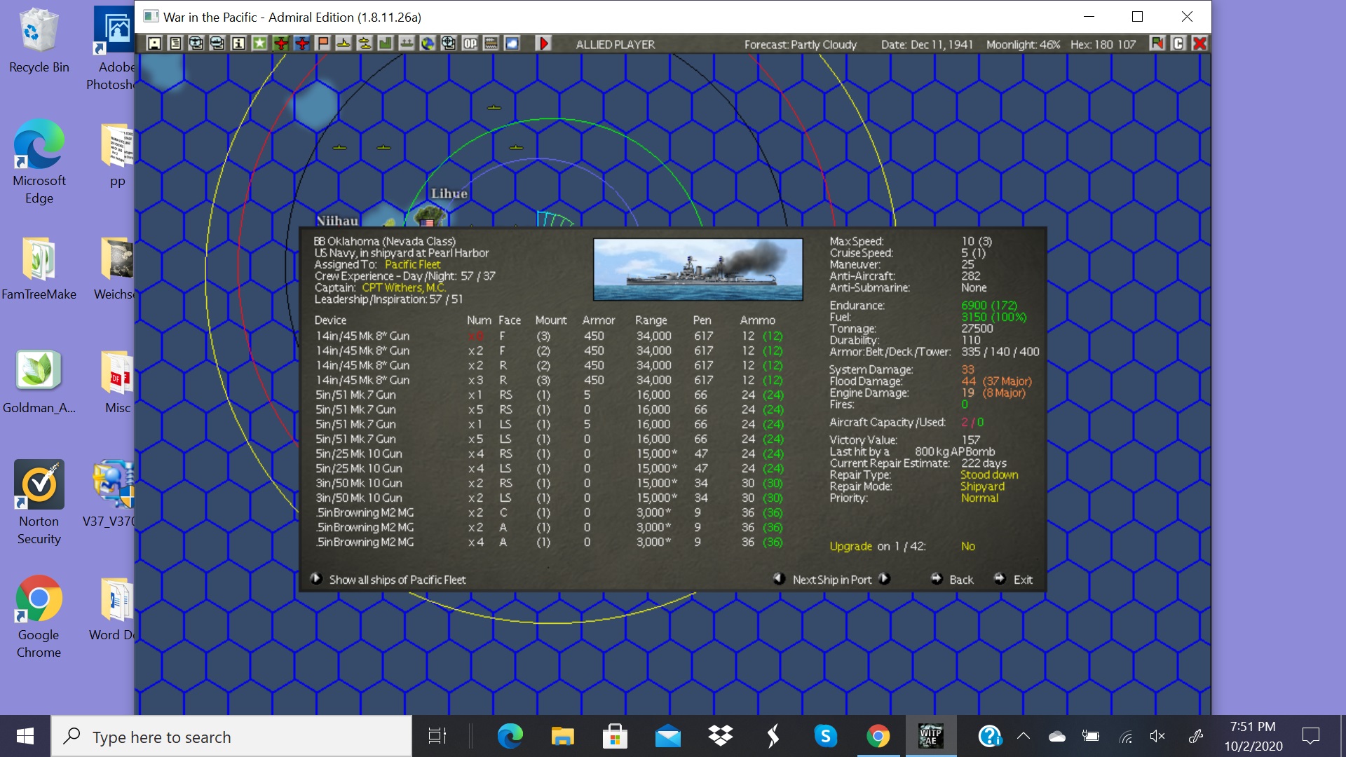Open the information 'i' toolbar icon

pyautogui.click(x=238, y=43)
